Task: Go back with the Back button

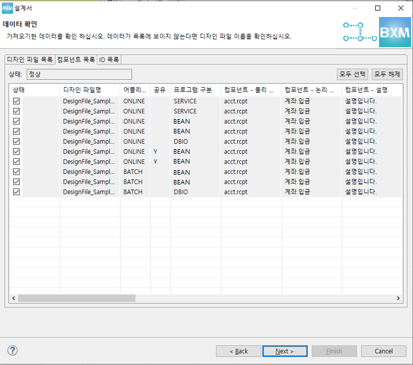Action: tap(239, 351)
